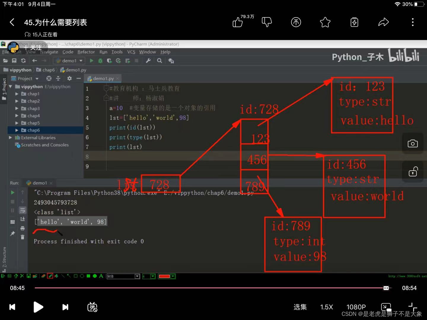Select the eraser annotation tool
The width and height of the screenshot is (427, 320).
[43, 276]
